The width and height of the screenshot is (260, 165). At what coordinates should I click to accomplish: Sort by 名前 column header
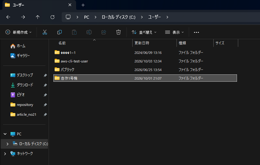coord(62,43)
